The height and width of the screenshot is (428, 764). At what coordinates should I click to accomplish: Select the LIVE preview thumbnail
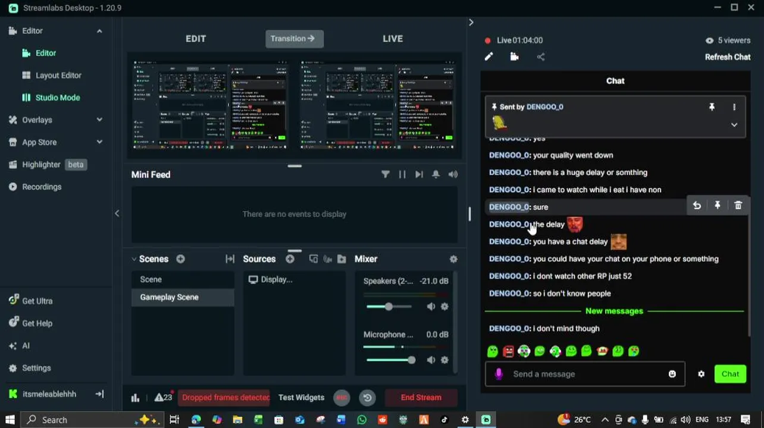point(377,105)
